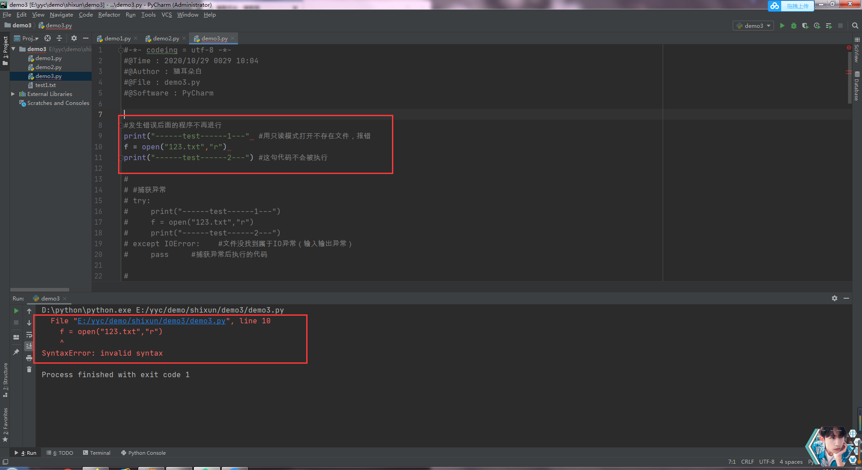Print the console output
This screenshot has height=470, width=862.
[29, 358]
